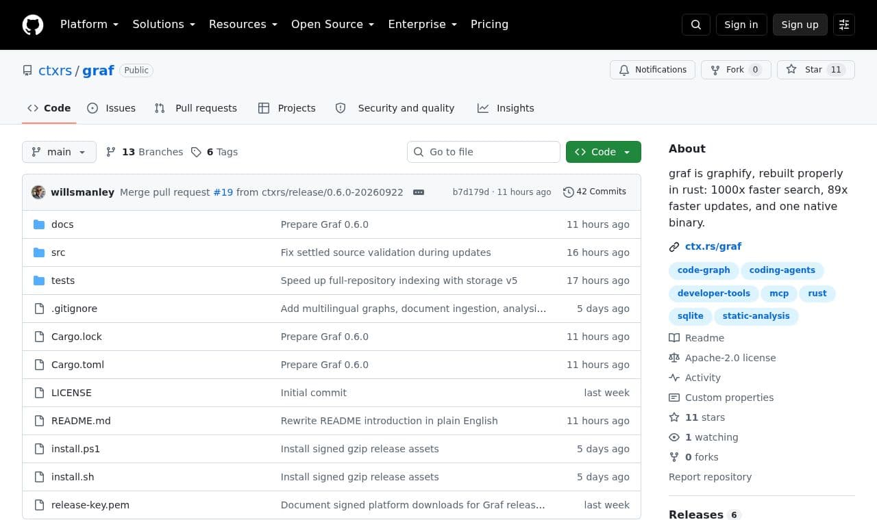Image resolution: width=877 pixels, height=520 pixels.
Task: Expand the green Code dropdown
Action: [604, 152]
